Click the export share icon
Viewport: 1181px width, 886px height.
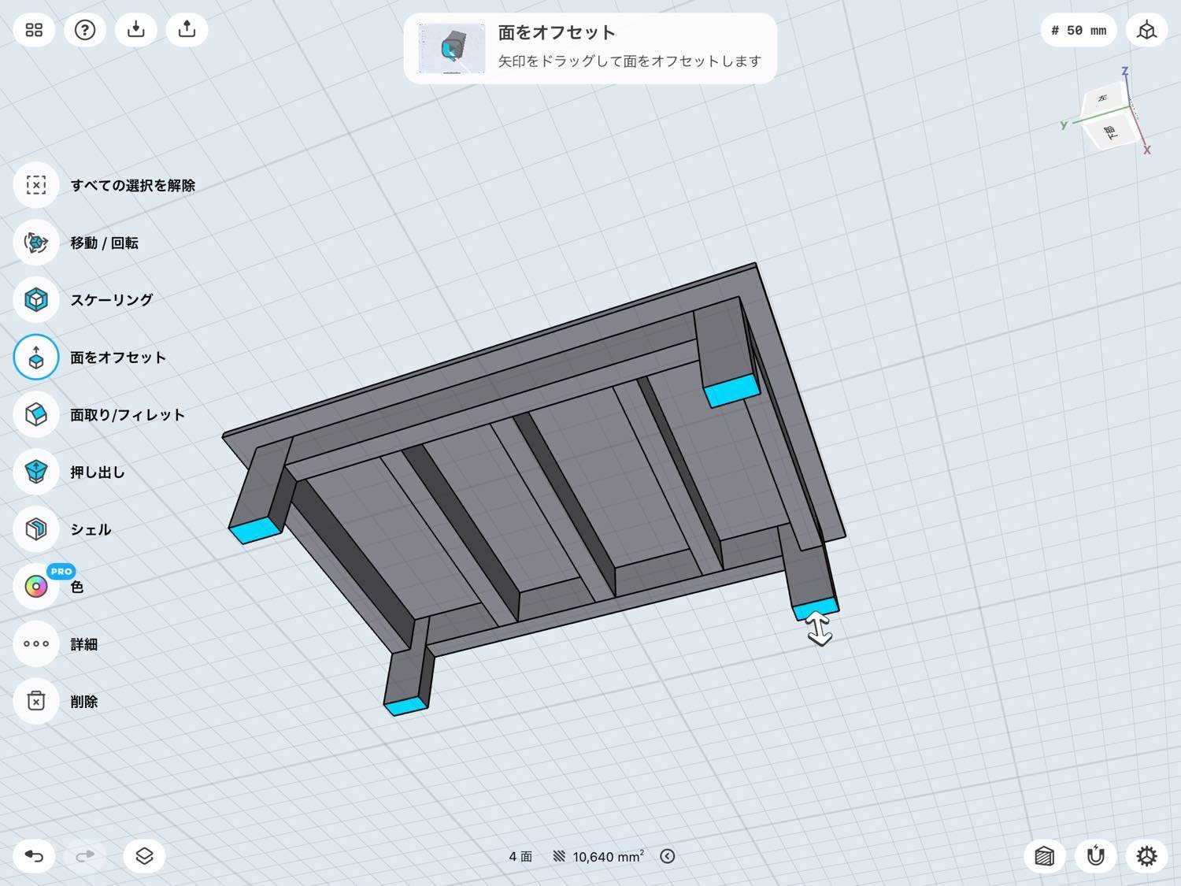click(x=187, y=30)
